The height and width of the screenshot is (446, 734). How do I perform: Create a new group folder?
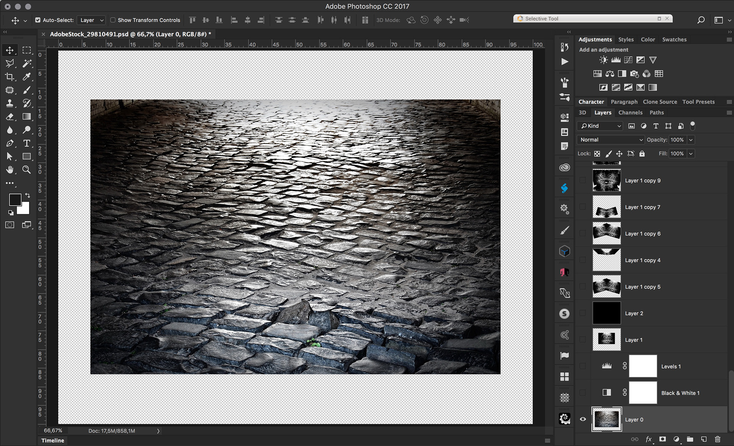click(x=690, y=439)
